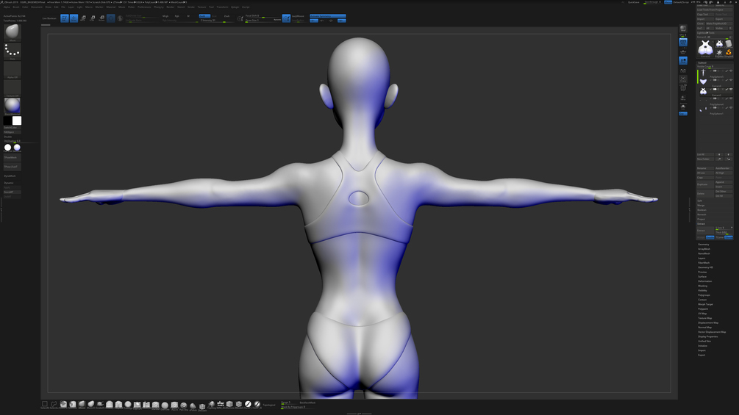
Task: Select the Cylinder3D tool thumbnail
Action: [x=728, y=44]
